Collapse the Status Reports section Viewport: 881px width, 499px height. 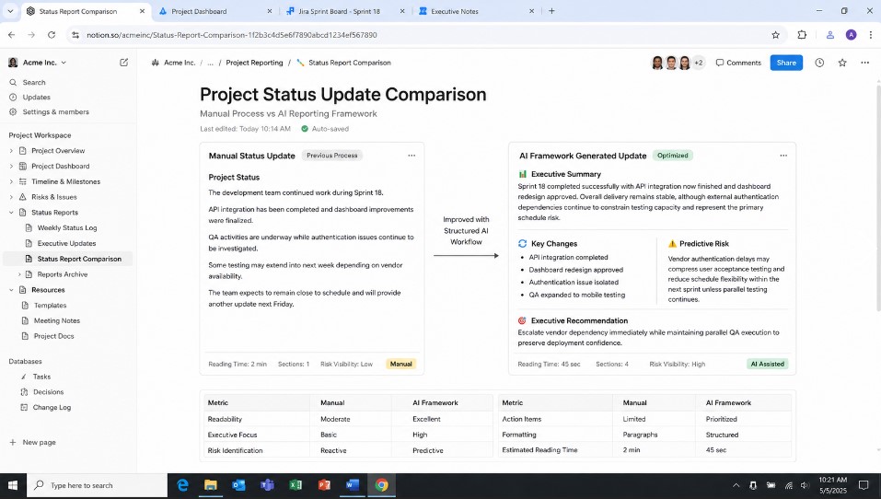pos(11,213)
